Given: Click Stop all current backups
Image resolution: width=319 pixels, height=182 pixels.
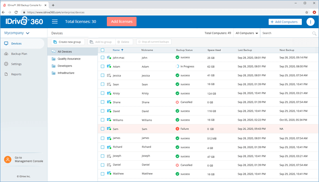Looking at the screenshot, I should coord(154,42).
